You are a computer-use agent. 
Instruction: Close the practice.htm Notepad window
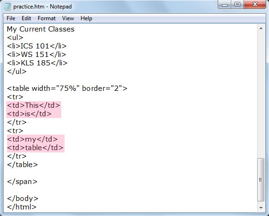pyautogui.click(x=255, y=4)
